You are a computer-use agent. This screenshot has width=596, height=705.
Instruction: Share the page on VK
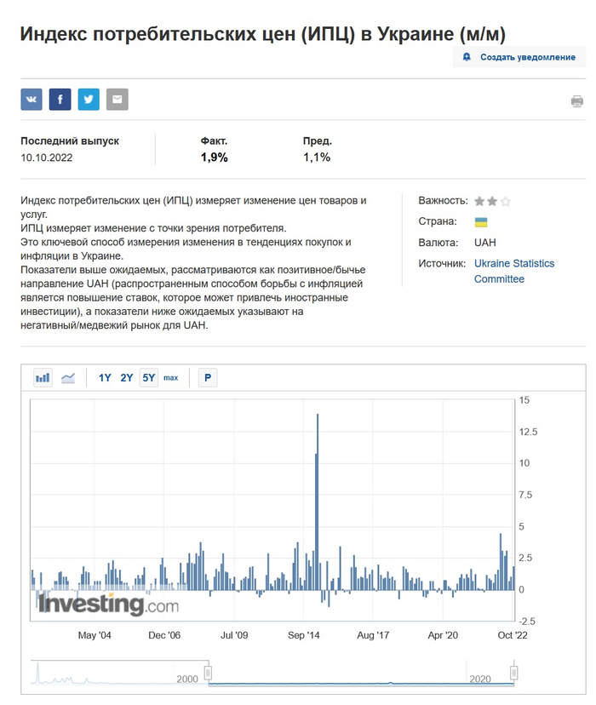coord(32,100)
